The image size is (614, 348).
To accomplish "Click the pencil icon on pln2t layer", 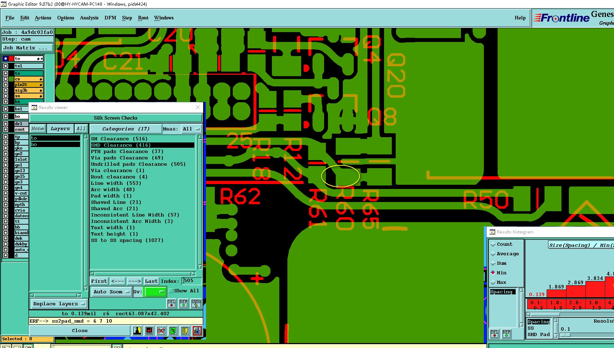I will [x=41, y=85].
